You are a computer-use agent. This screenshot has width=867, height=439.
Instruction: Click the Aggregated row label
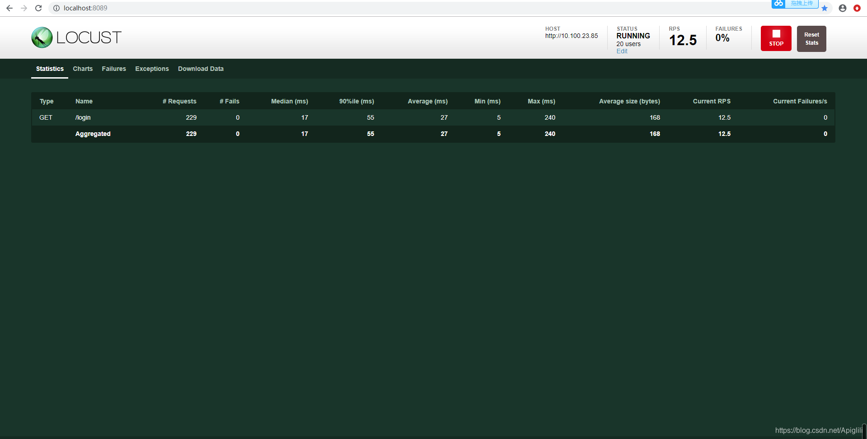tap(93, 134)
